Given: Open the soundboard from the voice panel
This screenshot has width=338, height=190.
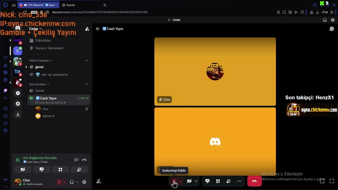Looking at the screenshot, I should tap(79, 169).
